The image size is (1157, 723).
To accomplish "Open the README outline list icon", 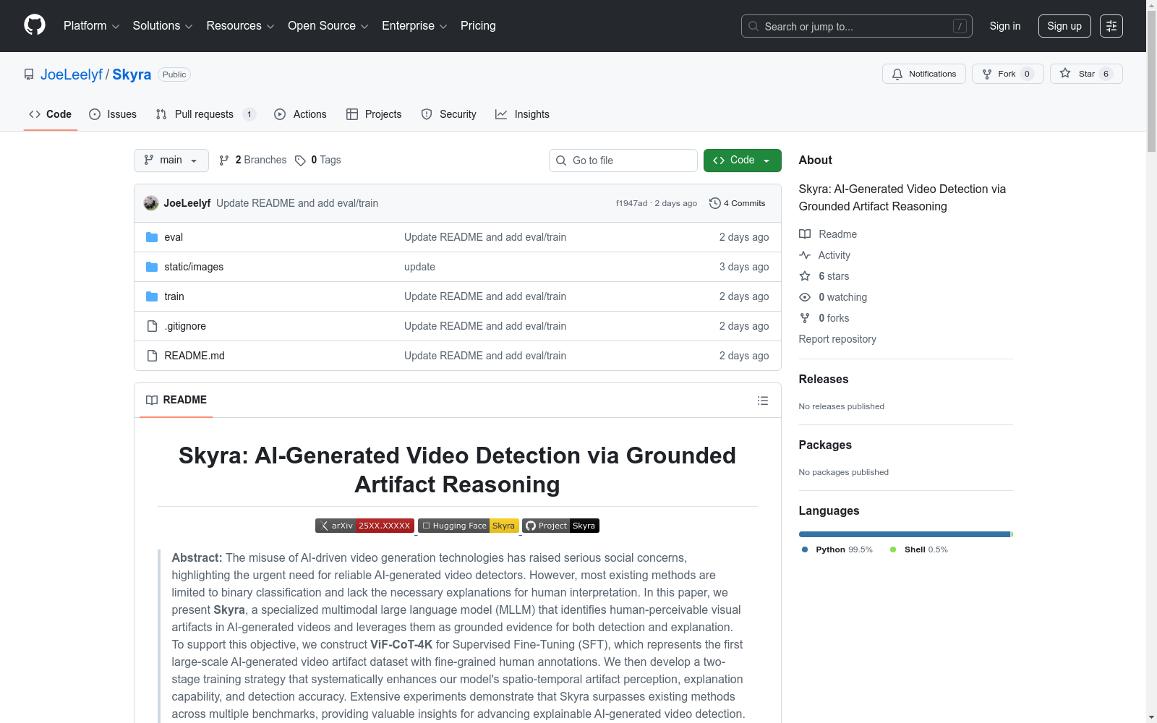I will pos(763,401).
